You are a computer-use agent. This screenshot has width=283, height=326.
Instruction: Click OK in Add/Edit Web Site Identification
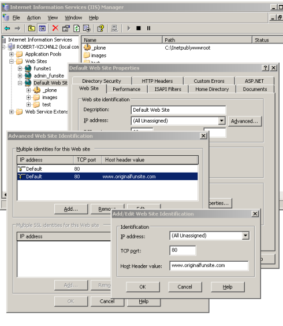143,287
